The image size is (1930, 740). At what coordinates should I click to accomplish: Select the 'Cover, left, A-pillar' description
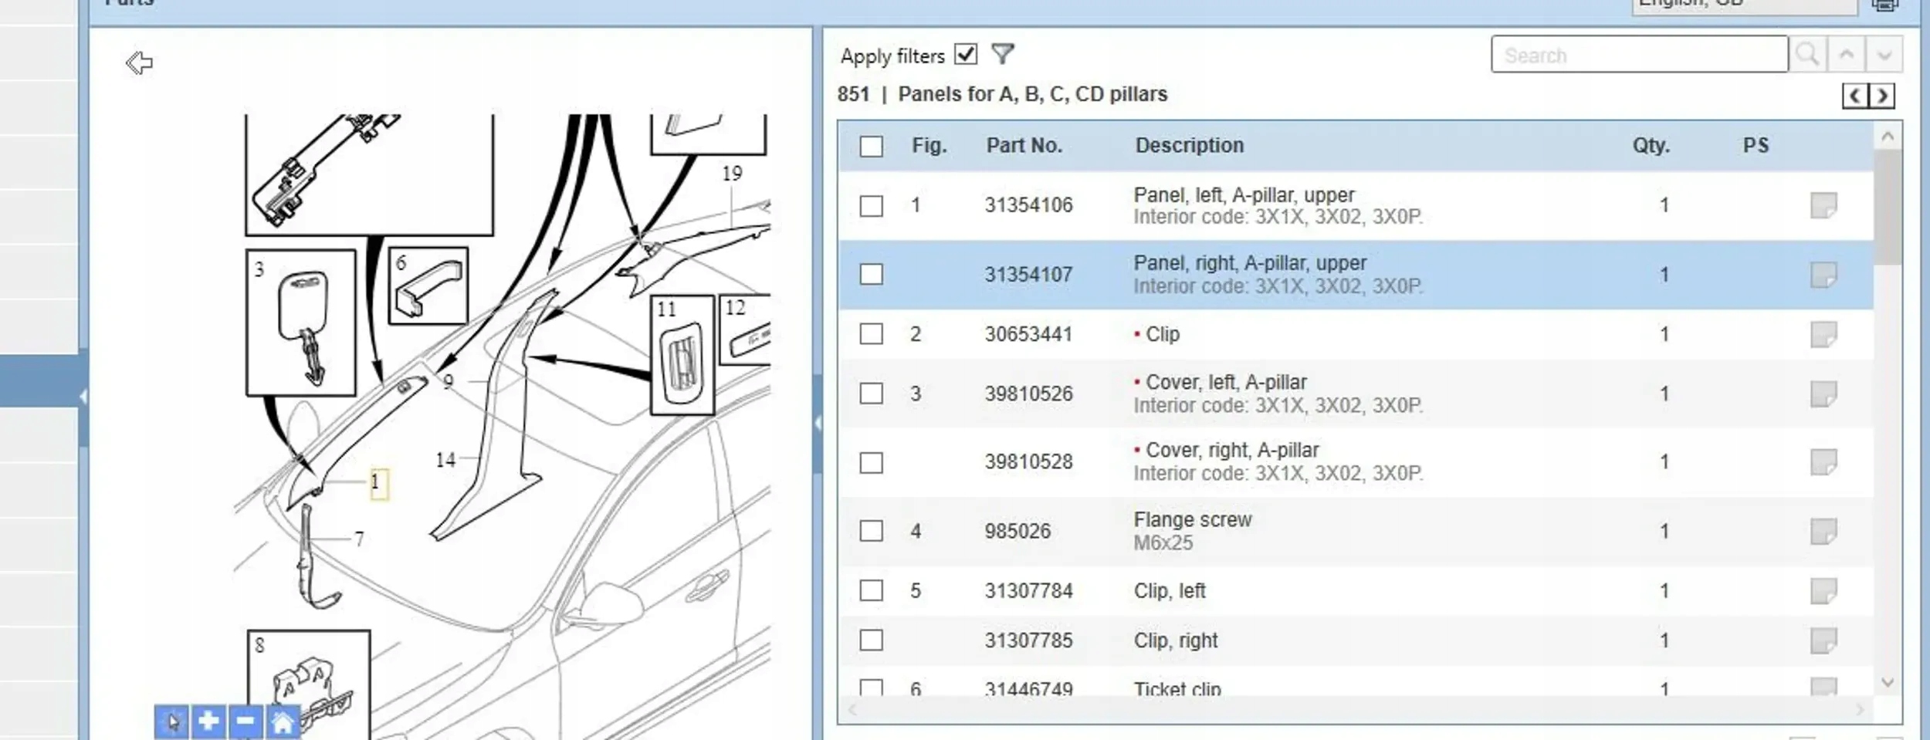click(1227, 383)
